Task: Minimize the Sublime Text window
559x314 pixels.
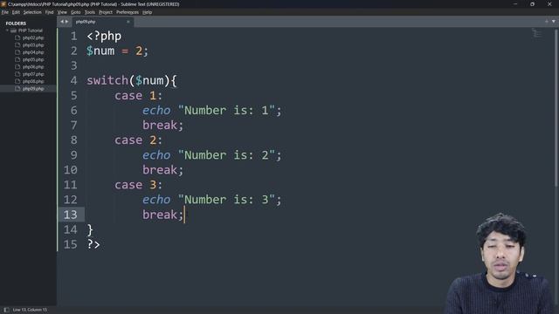Action: tap(515, 3)
